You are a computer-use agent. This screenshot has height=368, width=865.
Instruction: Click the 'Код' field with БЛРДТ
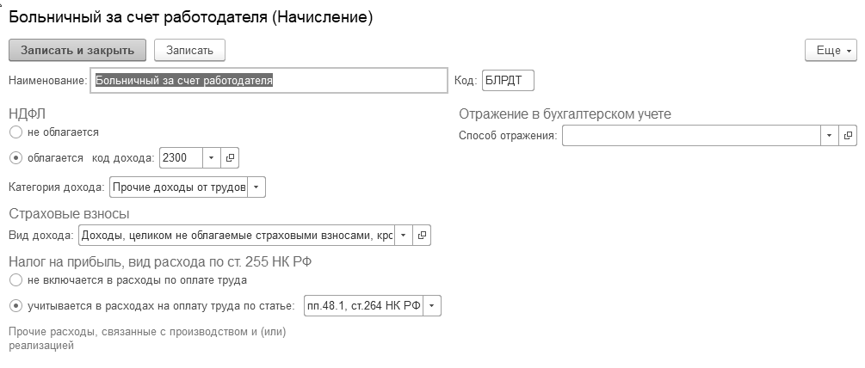pos(508,81)
